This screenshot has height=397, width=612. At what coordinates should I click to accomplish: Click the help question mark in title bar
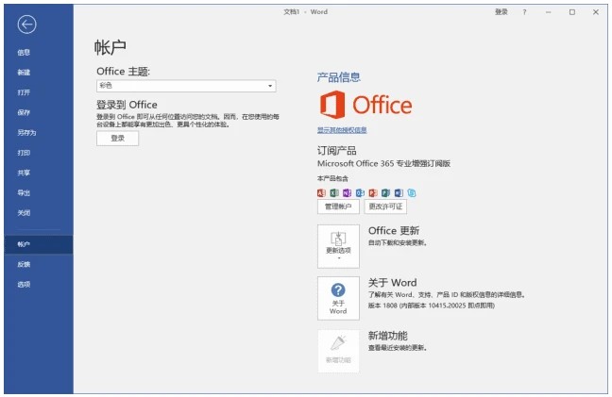coord(524,12)
